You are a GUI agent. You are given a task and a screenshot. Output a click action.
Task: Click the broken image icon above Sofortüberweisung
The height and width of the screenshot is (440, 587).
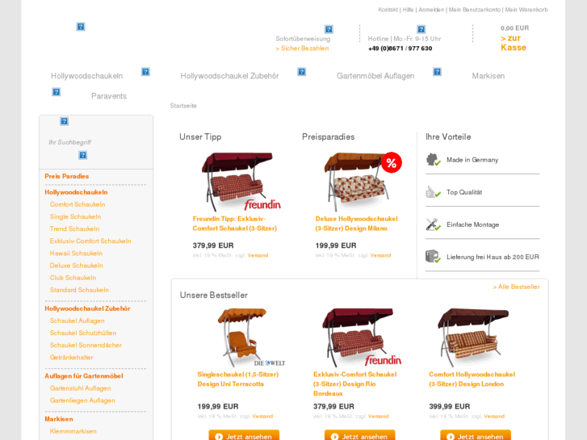(329, 29)
